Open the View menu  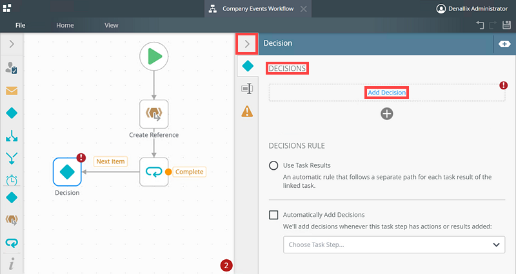click(x=111, y=25)
